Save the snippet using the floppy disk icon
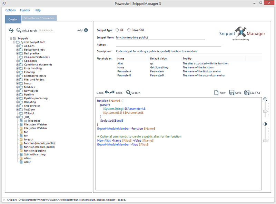This screenshot has width=276, height=204. coord(231,92)
